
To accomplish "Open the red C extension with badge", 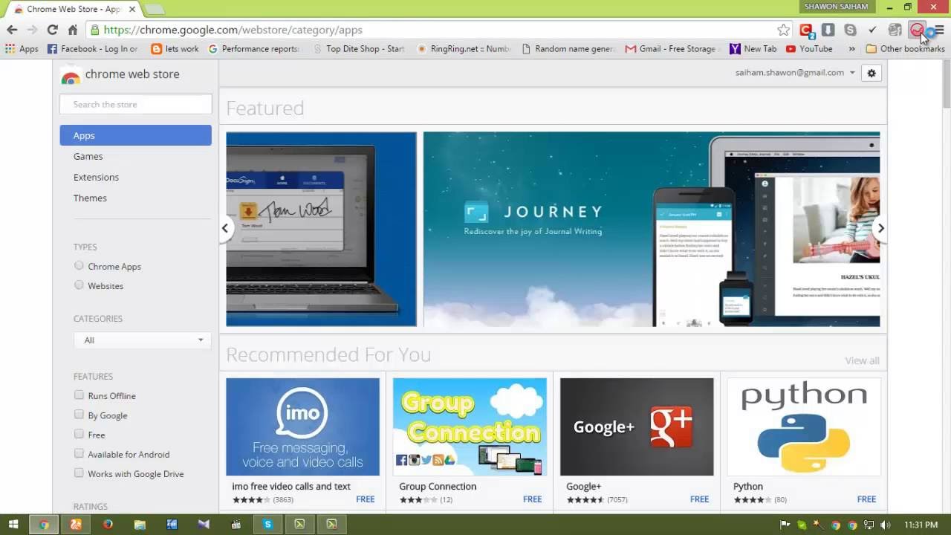I will 806,30.
